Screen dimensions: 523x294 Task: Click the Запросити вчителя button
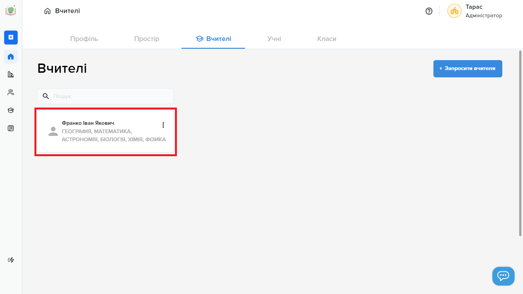pyautogui.click(x=468, y=69)
